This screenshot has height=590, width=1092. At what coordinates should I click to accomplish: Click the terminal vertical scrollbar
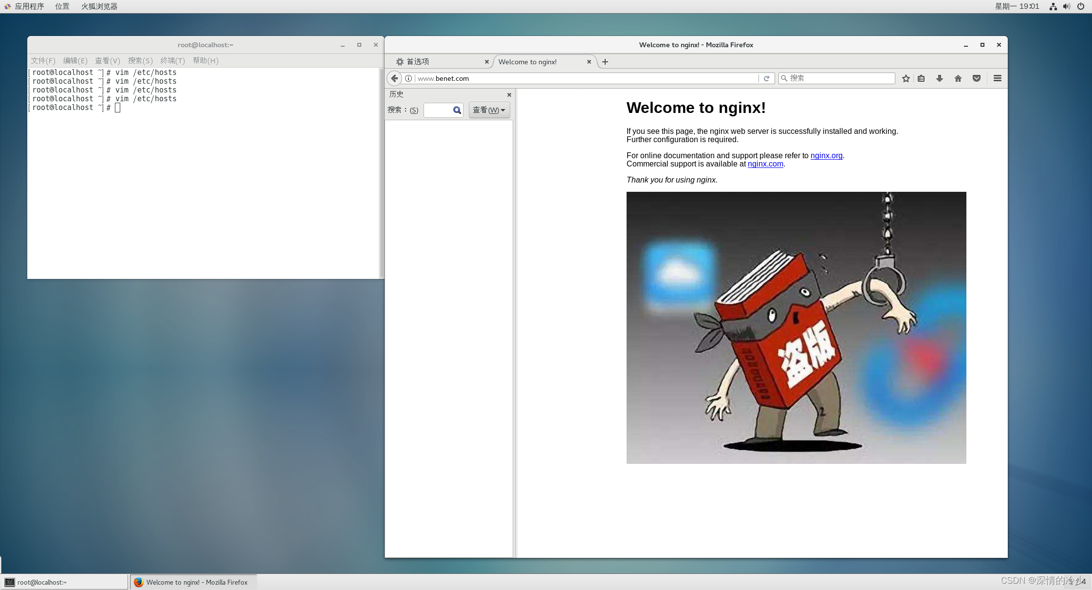point(382,173)
